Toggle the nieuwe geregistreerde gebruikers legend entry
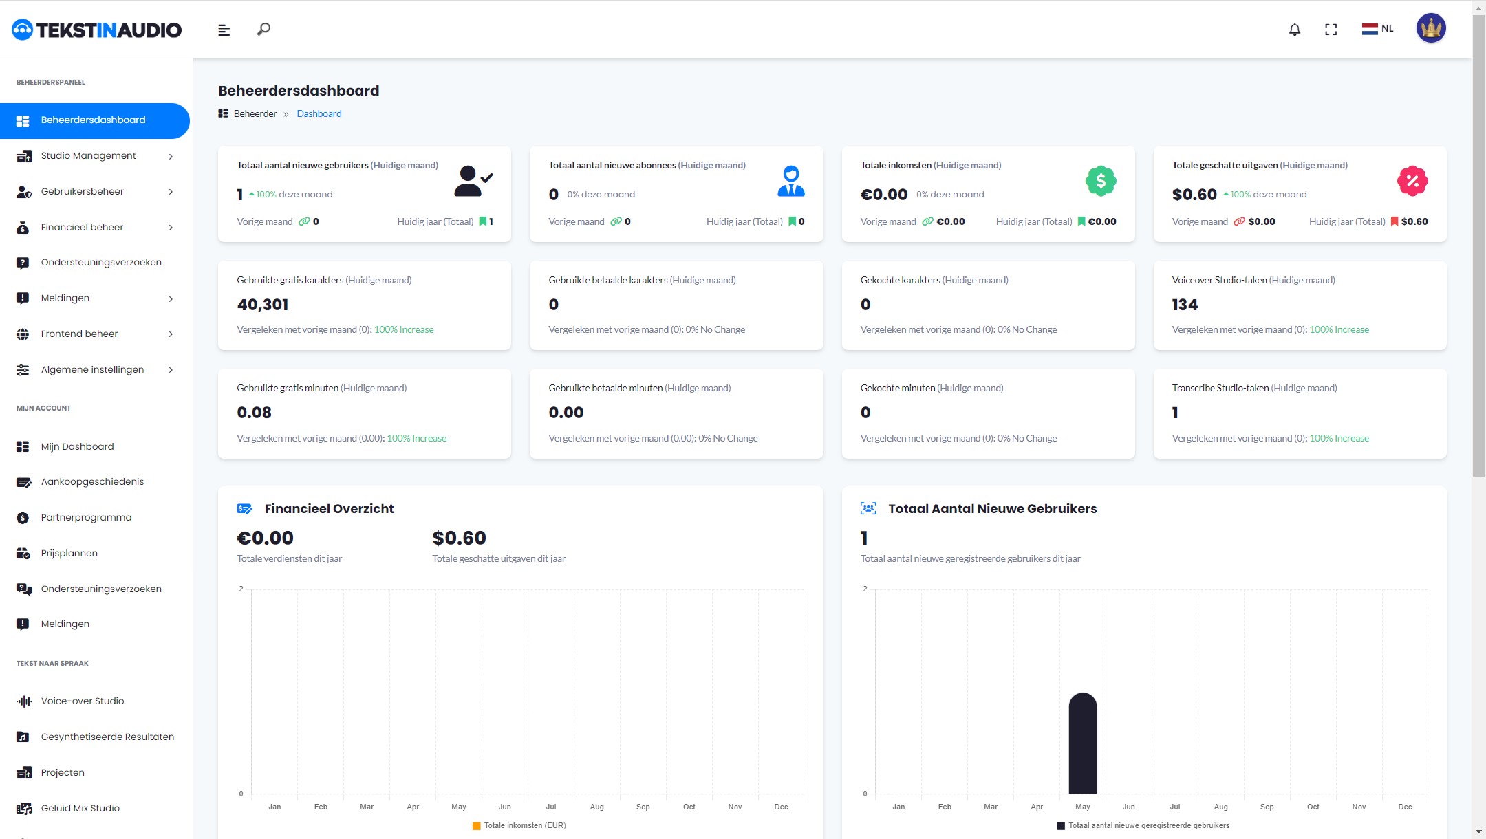This screenshot has width=1486, height=839. [x=1143, y=826]
